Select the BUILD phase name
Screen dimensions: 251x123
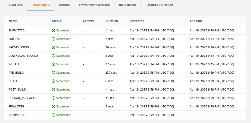point(13,81)
